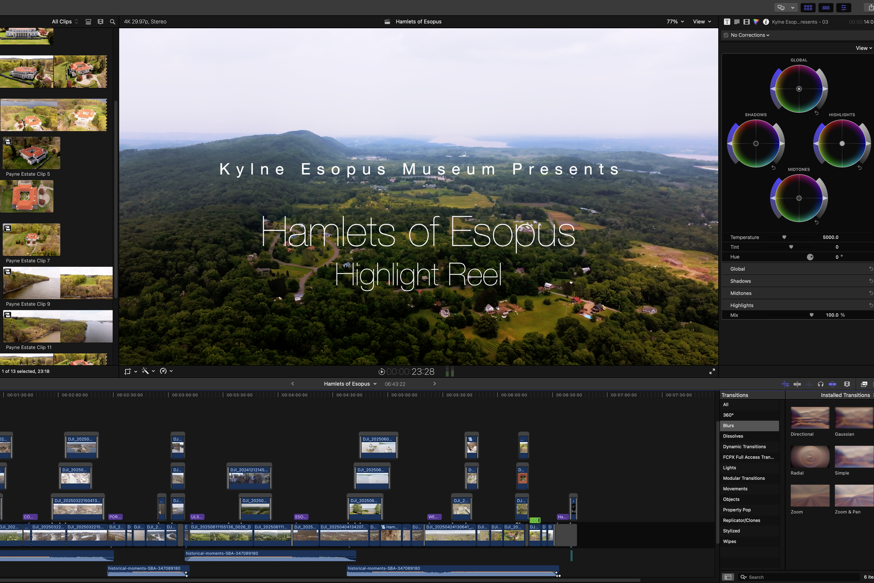Screen dimensions: 874x583
Task: Open the All Clips filter dropdown
Action: [65, 22]
